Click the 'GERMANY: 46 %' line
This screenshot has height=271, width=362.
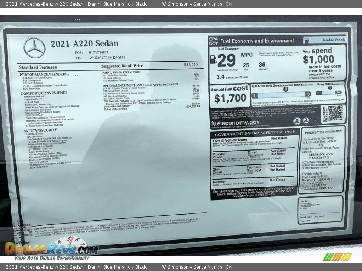pos(321,154)
